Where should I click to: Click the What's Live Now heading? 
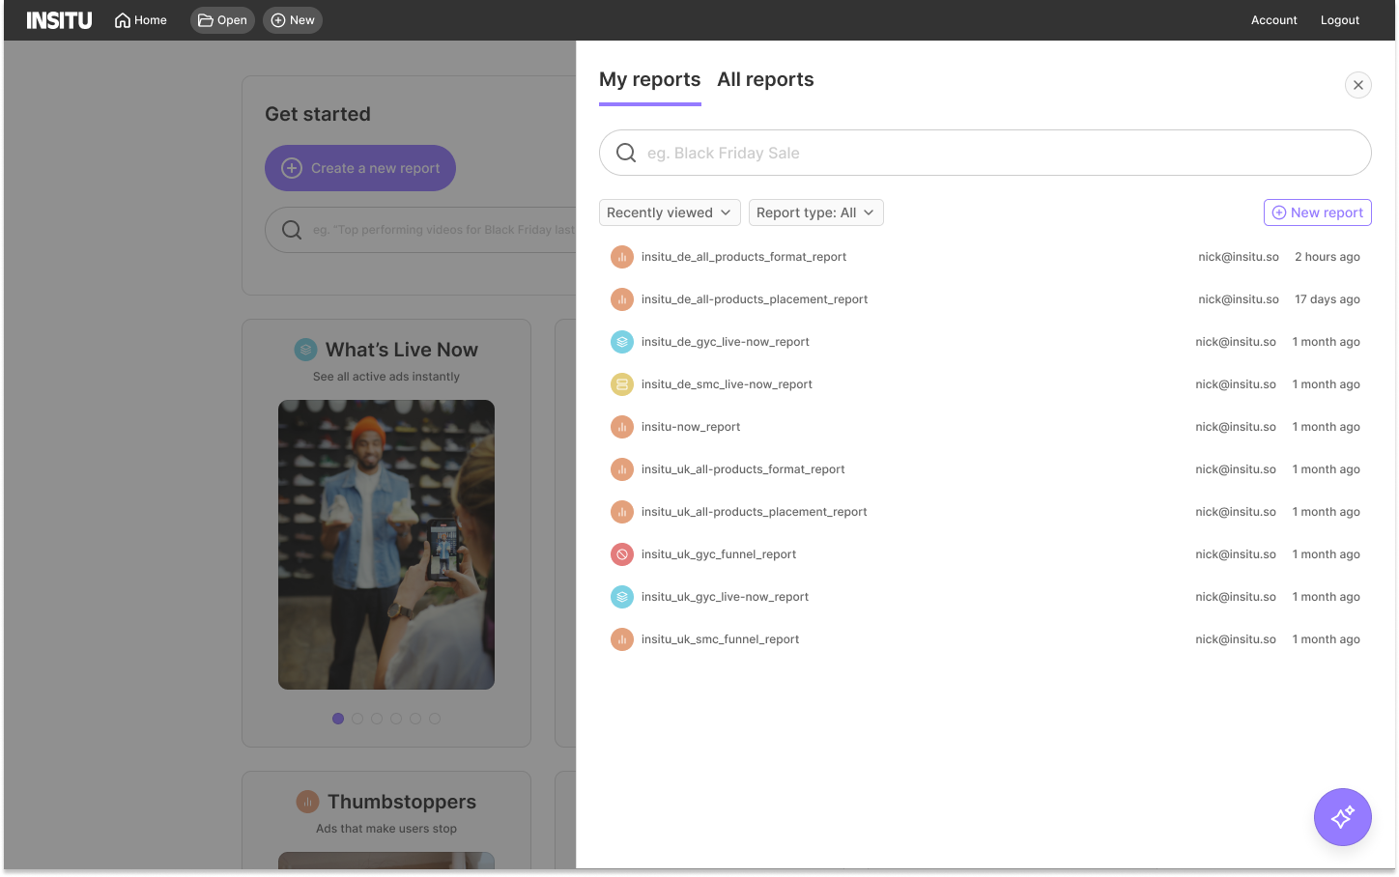(402, 350)
